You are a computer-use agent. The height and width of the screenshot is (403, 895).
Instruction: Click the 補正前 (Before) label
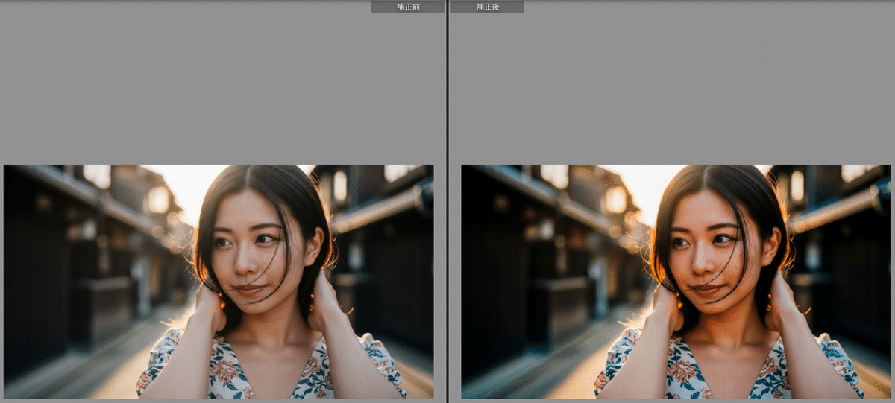coord(407,7)
